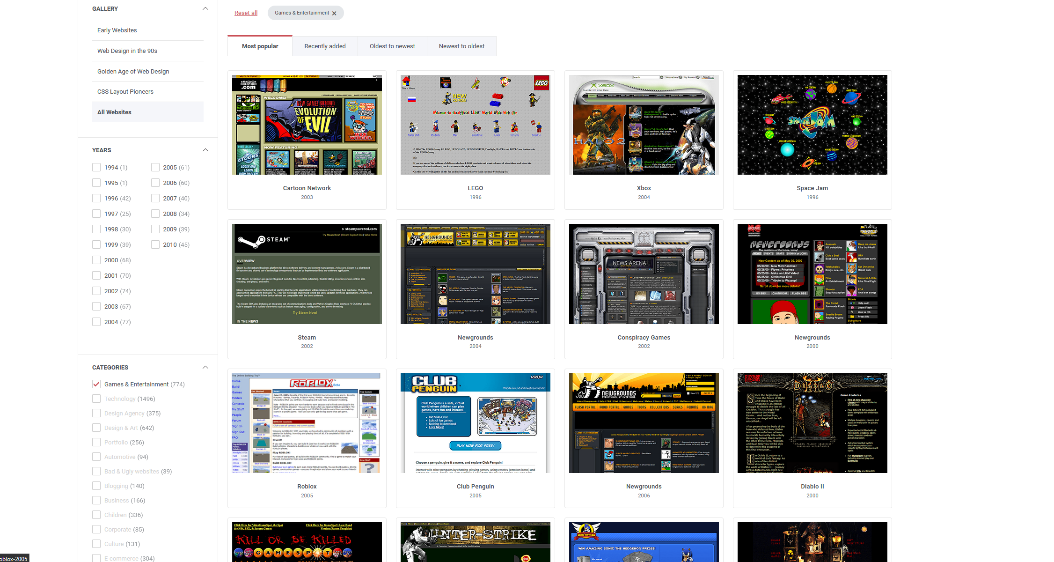This screenshot has height=562, width=1054.
Task: Collapse the Years filter section
Action: click(x=205, y=150)
